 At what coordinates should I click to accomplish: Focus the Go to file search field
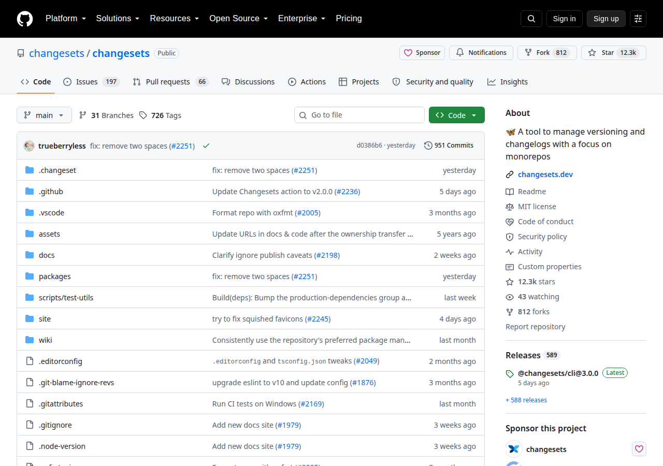tap(359, 115)
